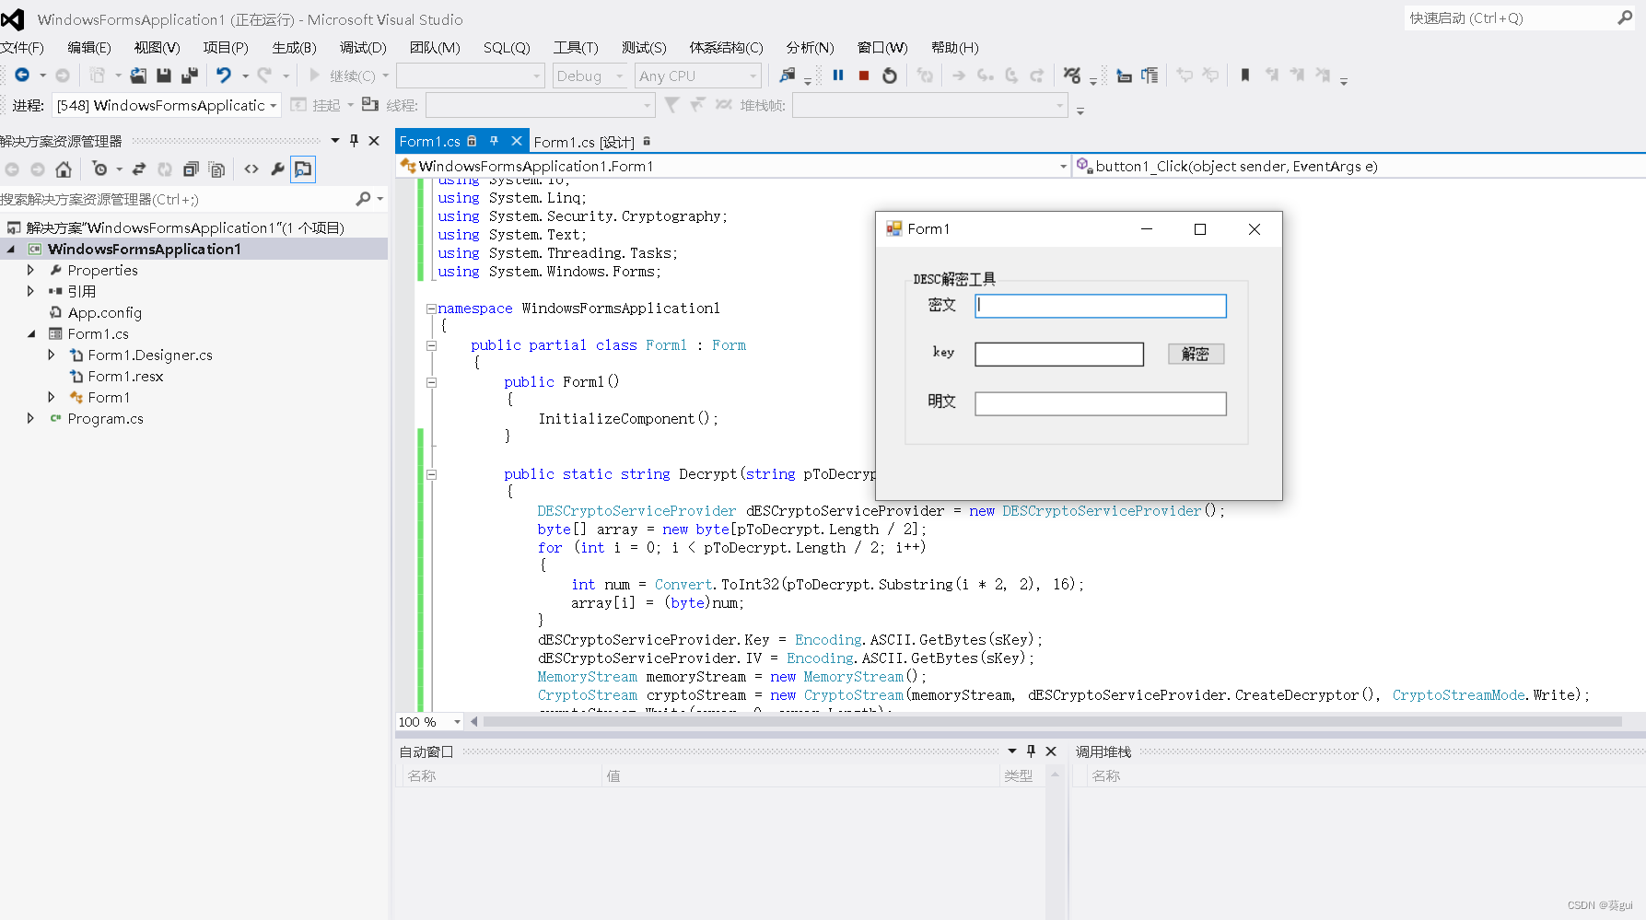Click the View Code icon in Solution Explorer
Screen dimensions: 1646x920
[x=251, y=169]
